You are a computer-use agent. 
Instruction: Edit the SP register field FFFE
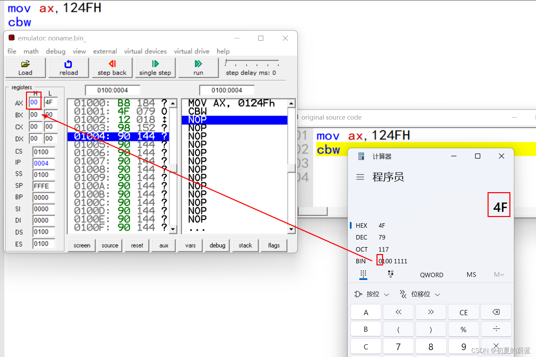[x=44, y=186]
